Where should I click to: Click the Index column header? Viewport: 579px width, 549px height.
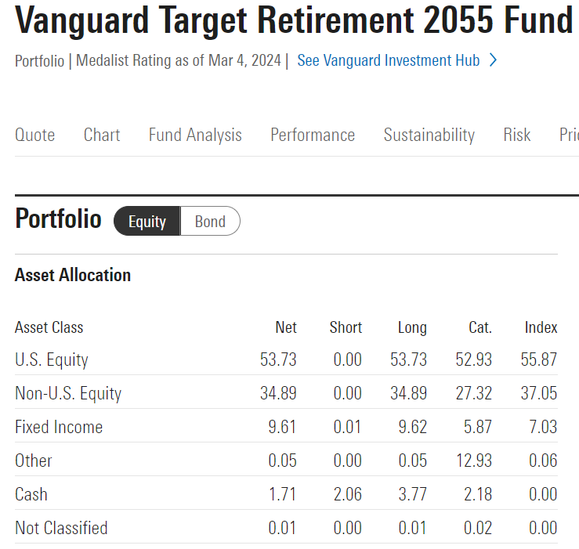pyautogui.click(x=541, y=327)
